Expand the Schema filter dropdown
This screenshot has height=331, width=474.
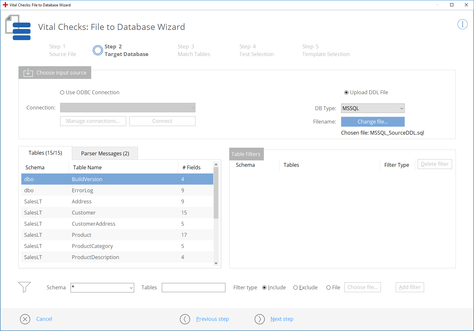point(131,288)
